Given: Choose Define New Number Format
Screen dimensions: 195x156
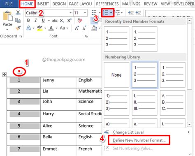Looking at the screenshot, I should coord(139,140).
